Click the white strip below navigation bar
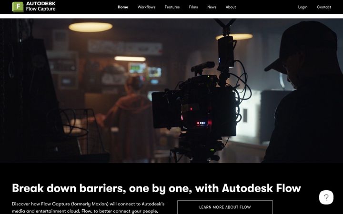Image resolution: width=343 pixels, height=214 pixels. [171, 16]
